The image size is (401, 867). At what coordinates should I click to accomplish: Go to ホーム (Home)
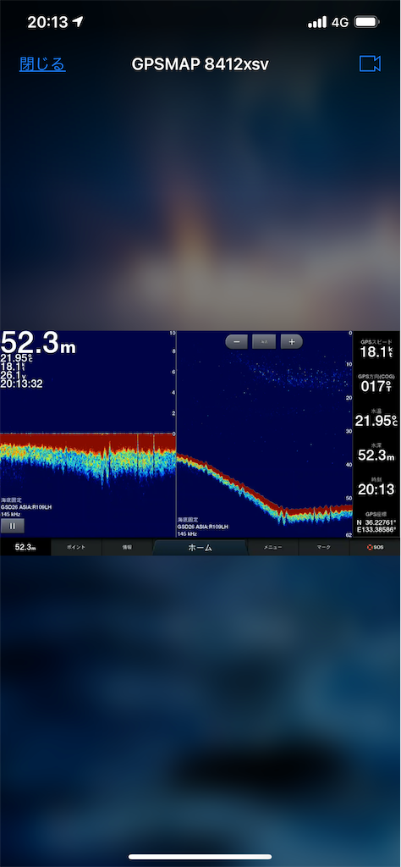click(x=200, y=548)
